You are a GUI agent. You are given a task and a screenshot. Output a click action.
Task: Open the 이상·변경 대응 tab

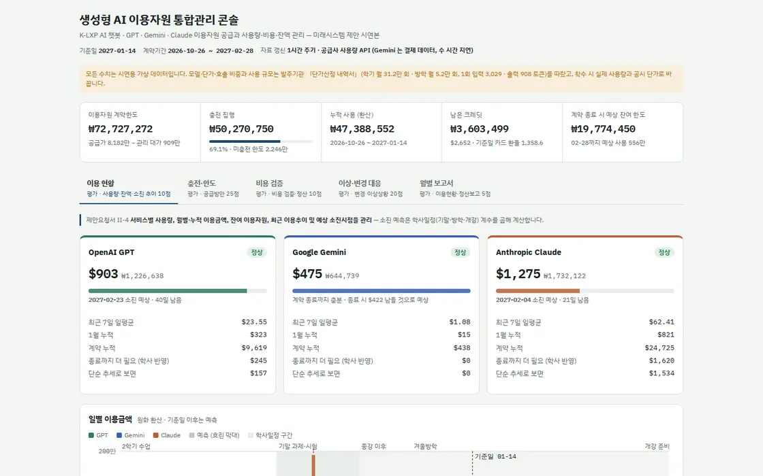pyautogui.click(x=371, y=188)
